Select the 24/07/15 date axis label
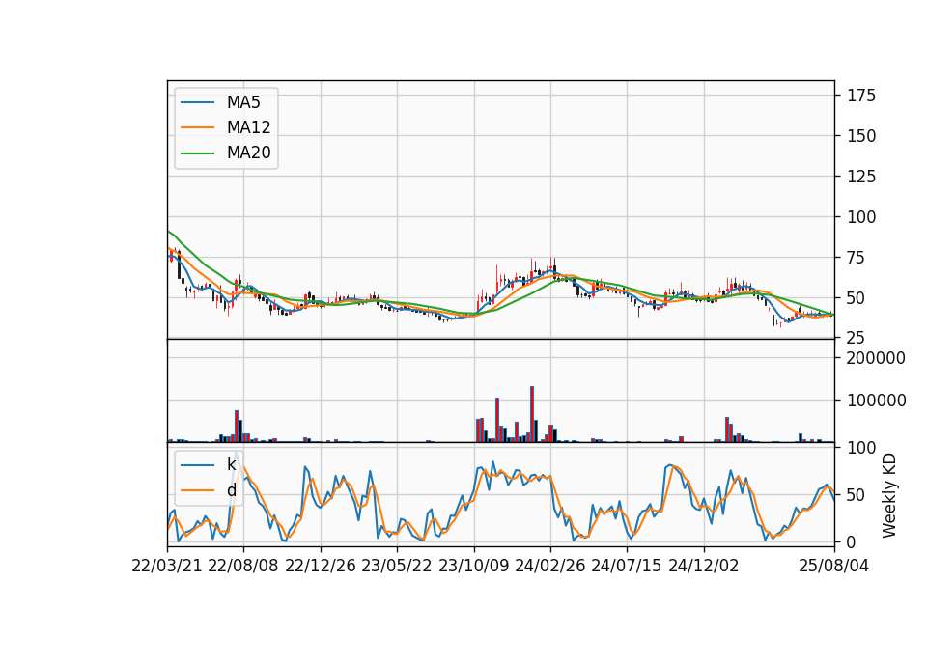927x666 pixels. (x=627, y=566)
